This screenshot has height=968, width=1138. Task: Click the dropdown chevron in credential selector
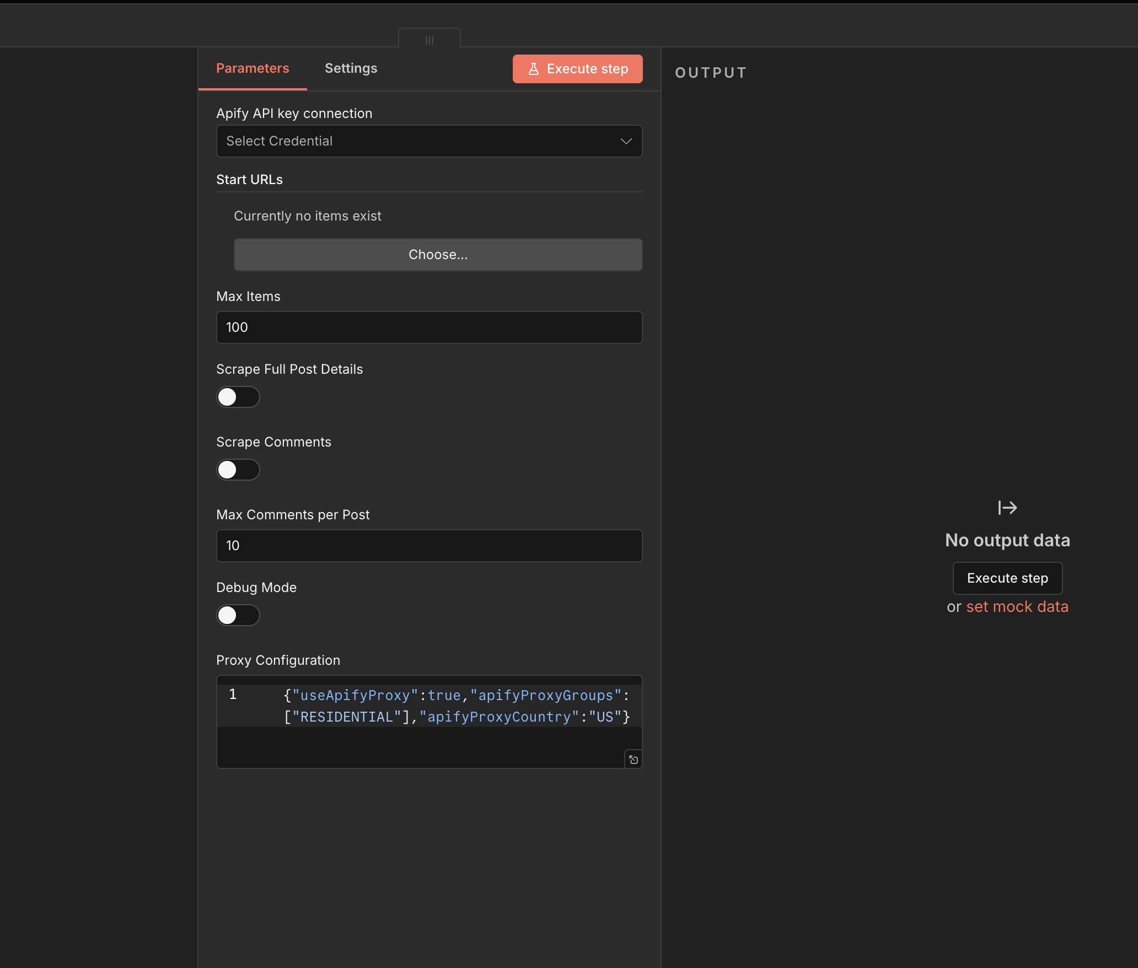pos(626,141)
